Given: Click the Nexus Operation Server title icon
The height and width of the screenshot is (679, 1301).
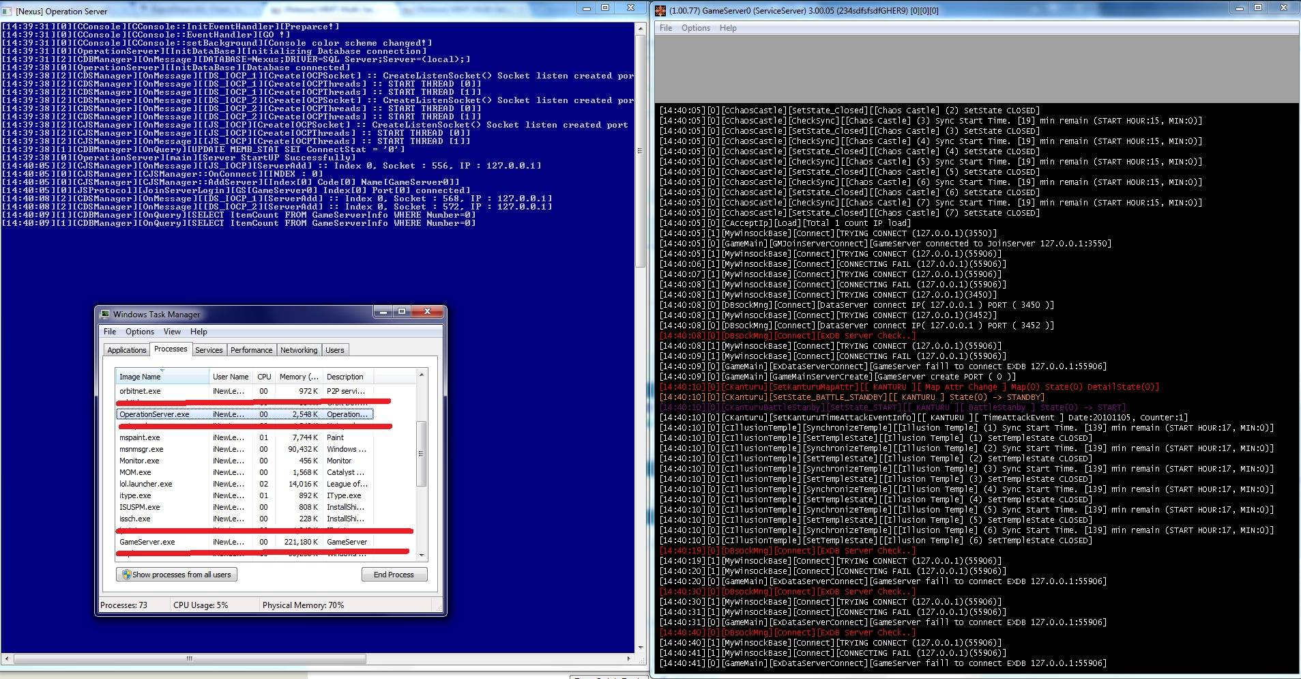Looking at the screenshot, I should tap(7, 11).
